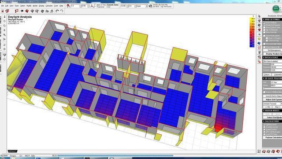Open the Draw menu

click(x=17, y=6)
